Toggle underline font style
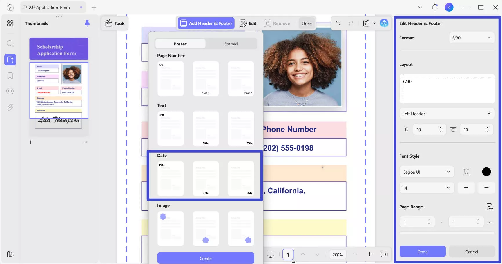The image size is (502, 264). click(466, 172)
